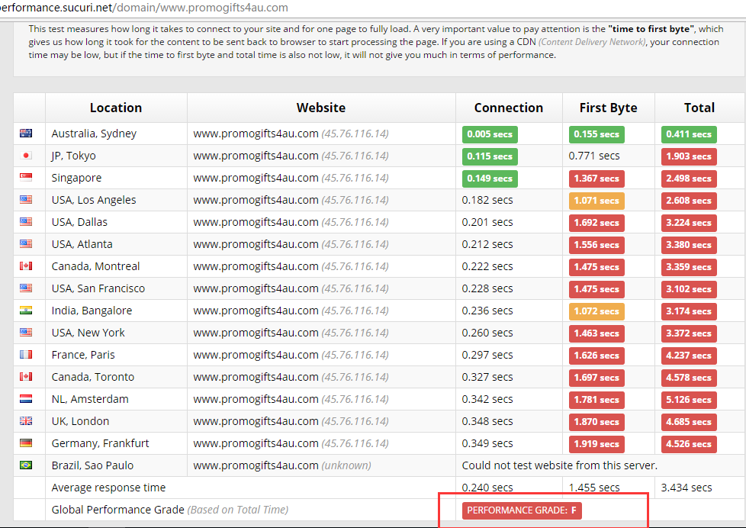Click the 1.455 secs average first byte value
The image size is (746, 528).
pos(594,488)
